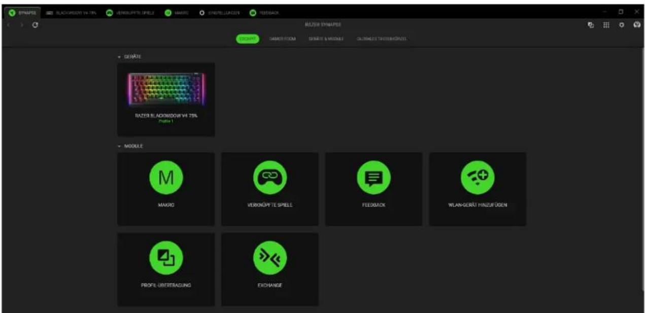Open the Feedback top tab
645x313 pixels.
pyautogui.click(x=264, y=12)
